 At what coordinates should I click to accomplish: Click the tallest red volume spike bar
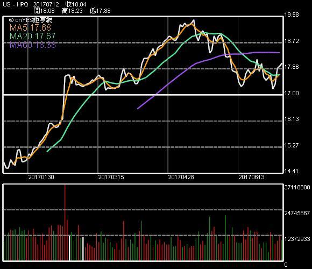[x=65, y=222]
